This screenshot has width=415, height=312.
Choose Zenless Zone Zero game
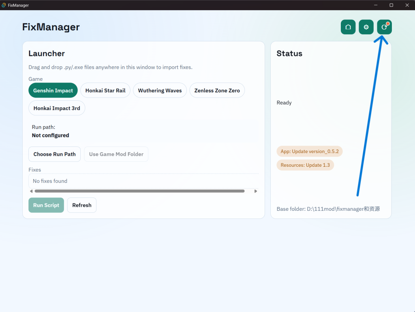[217, 90]
